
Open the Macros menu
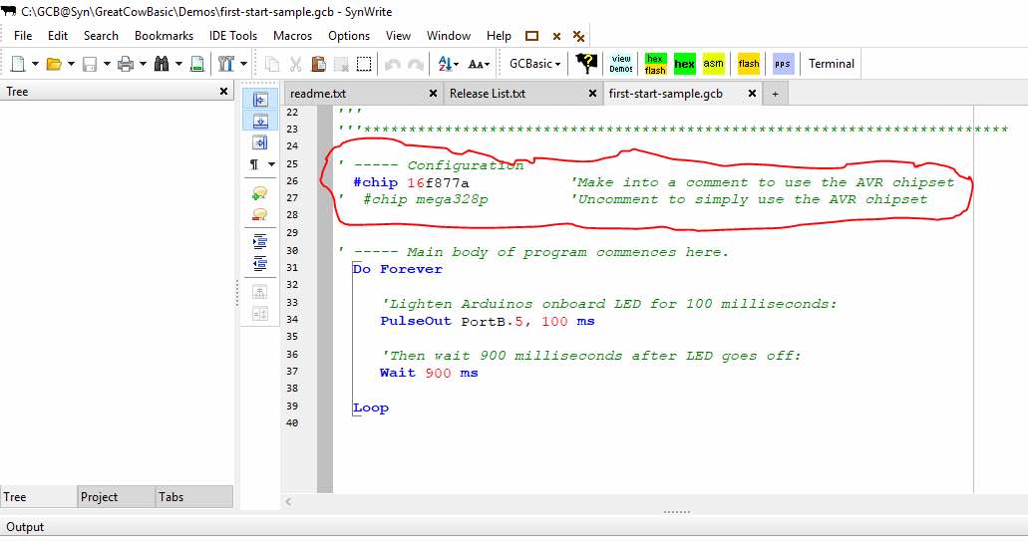tap(292, 35)
